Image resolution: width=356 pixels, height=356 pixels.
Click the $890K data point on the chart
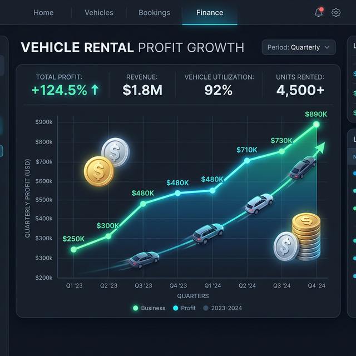[317, 125]
